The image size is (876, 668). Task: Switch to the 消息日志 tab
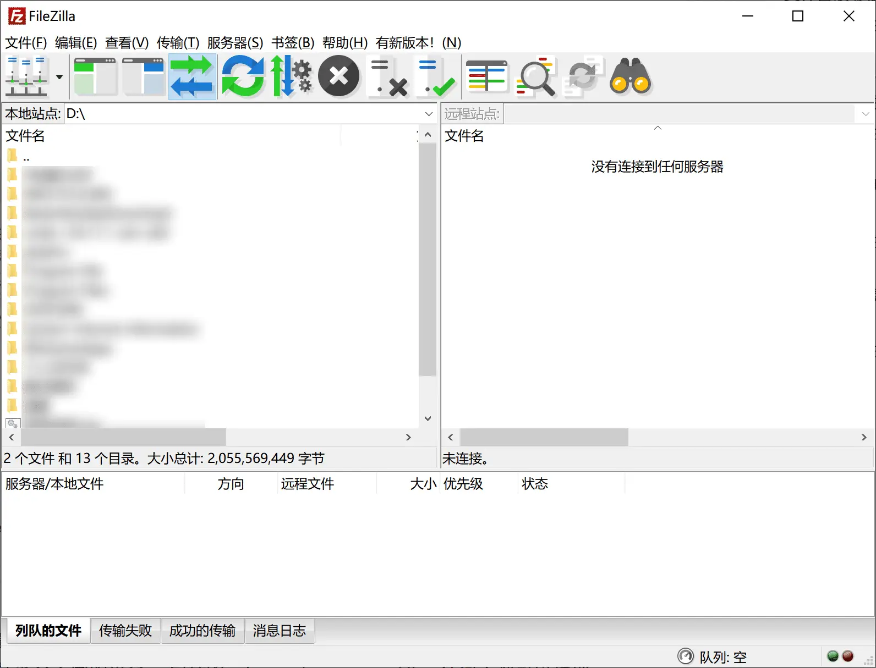[279, 631]
